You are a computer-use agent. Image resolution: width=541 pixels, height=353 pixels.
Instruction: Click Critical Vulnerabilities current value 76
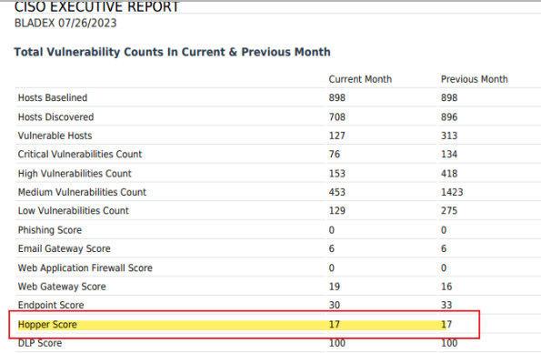335,154
